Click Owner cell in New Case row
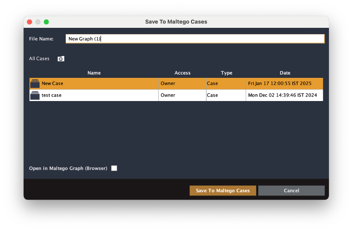The width and height of the screenshot is (353, 231). pyautogui.click(x=182, y=84)
